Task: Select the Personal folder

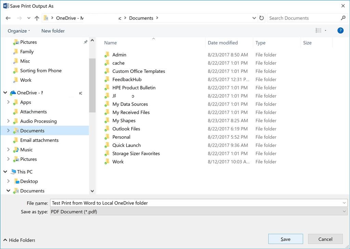Action: click(121, 137)
